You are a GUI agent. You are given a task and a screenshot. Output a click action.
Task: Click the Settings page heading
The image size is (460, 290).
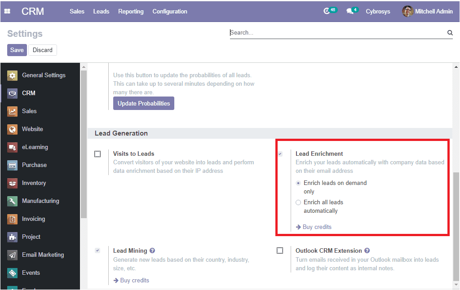[25, 34]
